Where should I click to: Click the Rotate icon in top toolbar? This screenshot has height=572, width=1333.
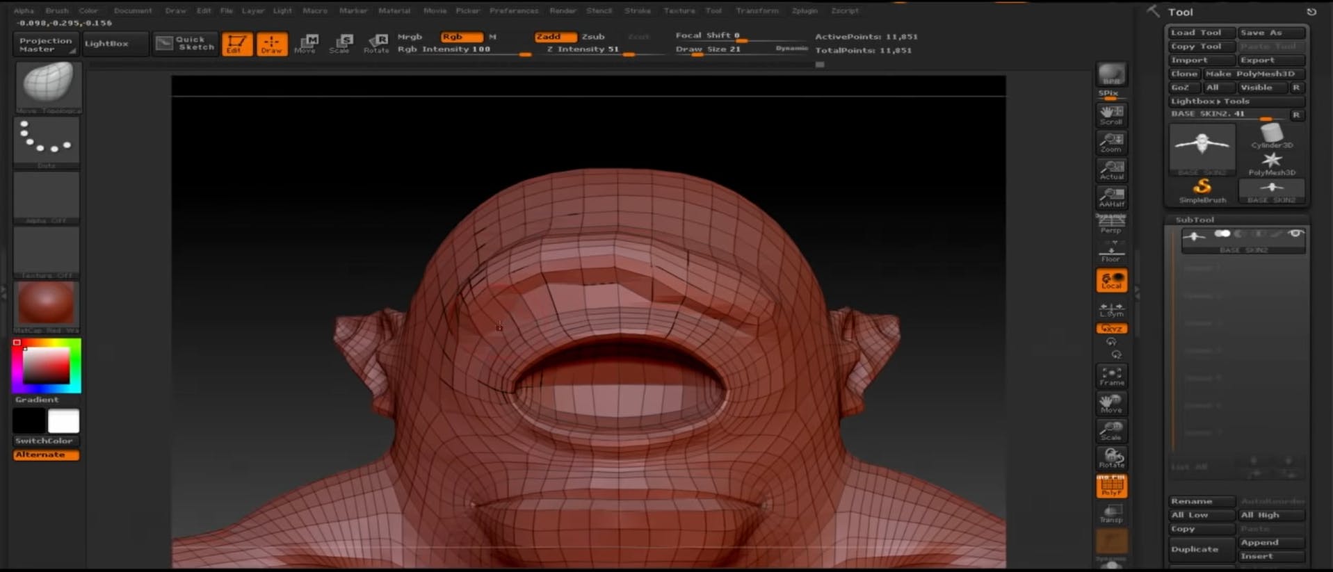(x=376, y=44)
